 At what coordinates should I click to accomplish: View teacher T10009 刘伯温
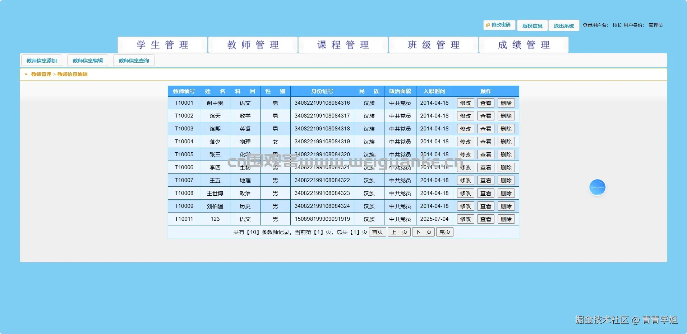pos(486,206)
